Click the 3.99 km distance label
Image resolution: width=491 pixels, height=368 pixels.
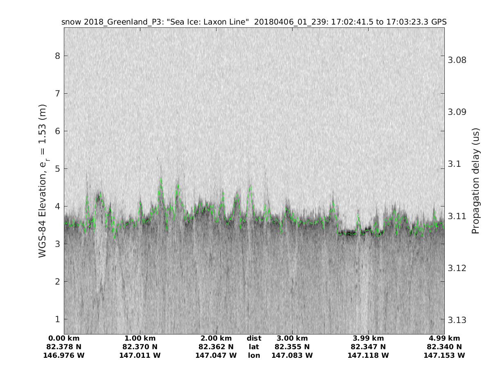[368, 338]
